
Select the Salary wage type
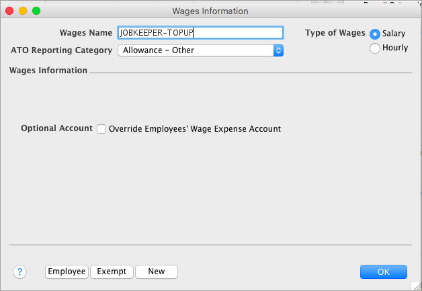375,34
